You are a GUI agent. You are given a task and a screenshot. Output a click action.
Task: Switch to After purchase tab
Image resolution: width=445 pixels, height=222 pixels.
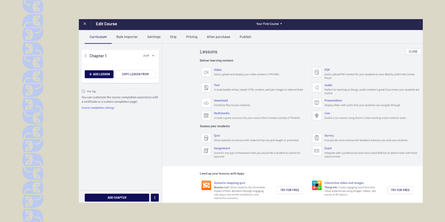pos(218,37)
